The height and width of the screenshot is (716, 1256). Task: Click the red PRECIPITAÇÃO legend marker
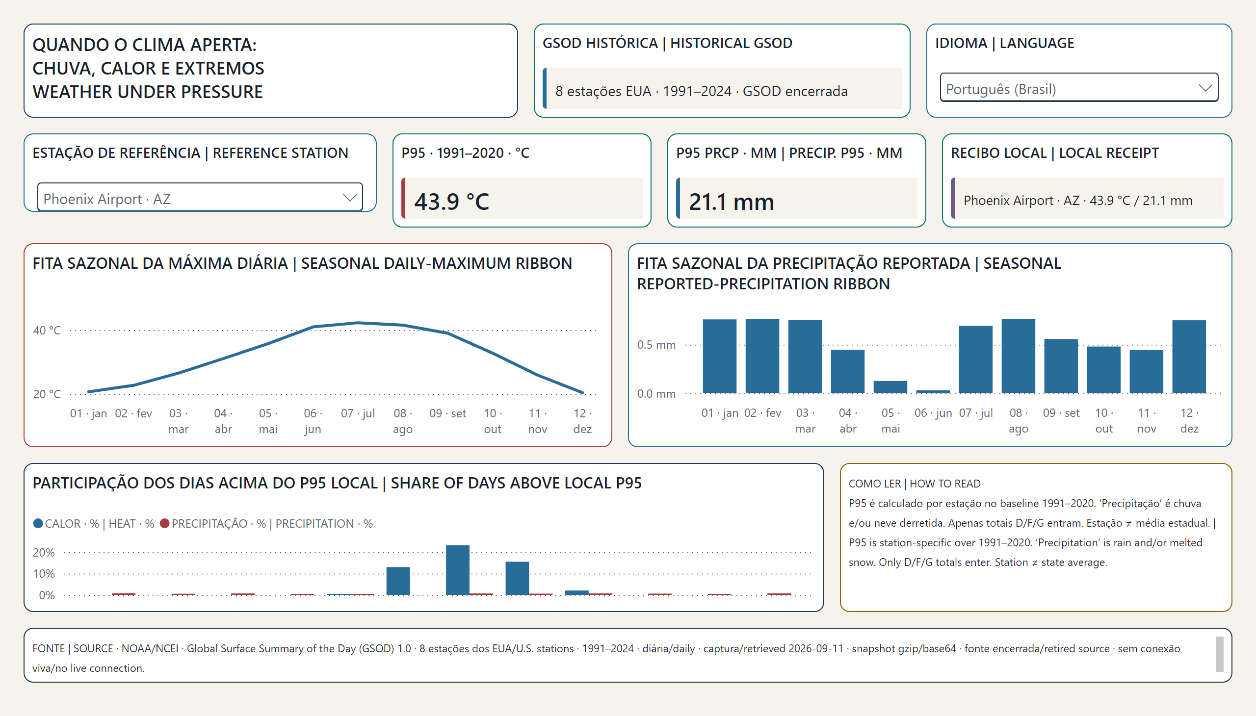click(165, 523)
